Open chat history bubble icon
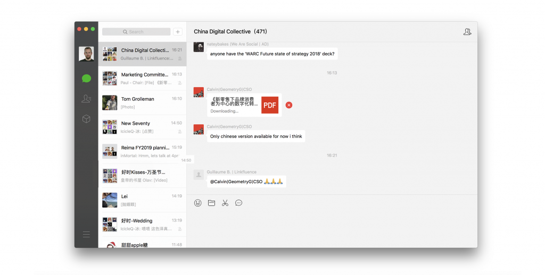 (238, 203)
